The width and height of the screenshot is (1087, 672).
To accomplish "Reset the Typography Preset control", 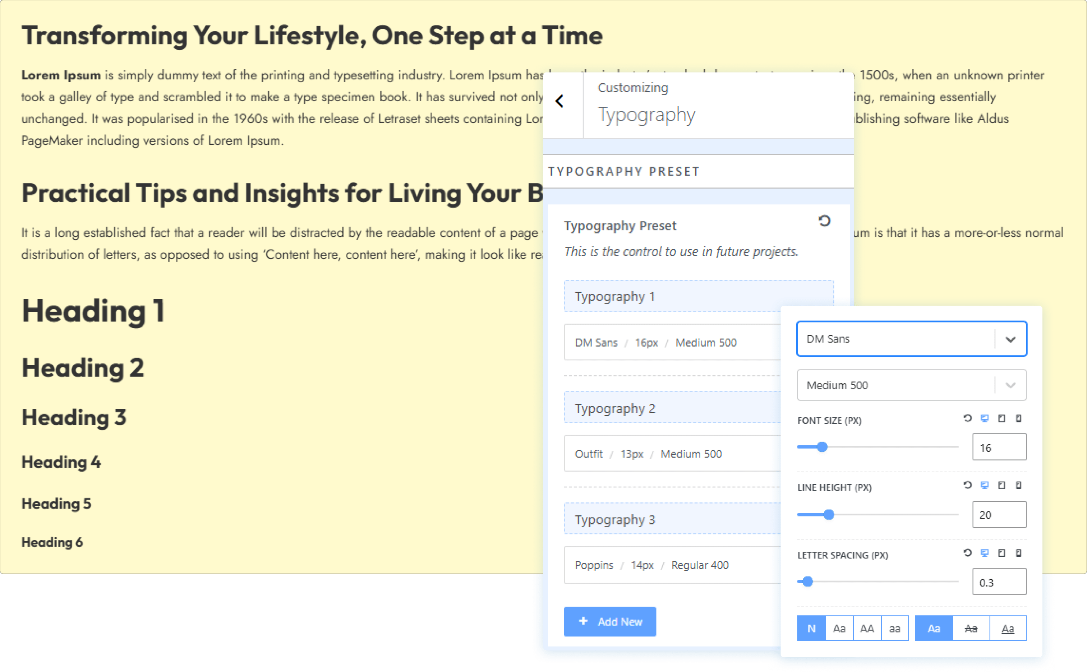I will (x=824, y=221).
